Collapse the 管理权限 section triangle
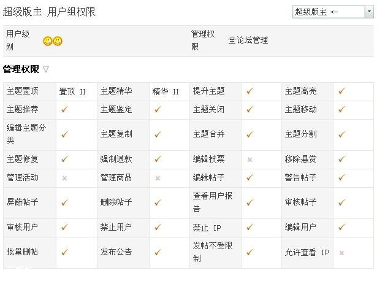Screen dimensions: 377x281 [x=46, y=69]
